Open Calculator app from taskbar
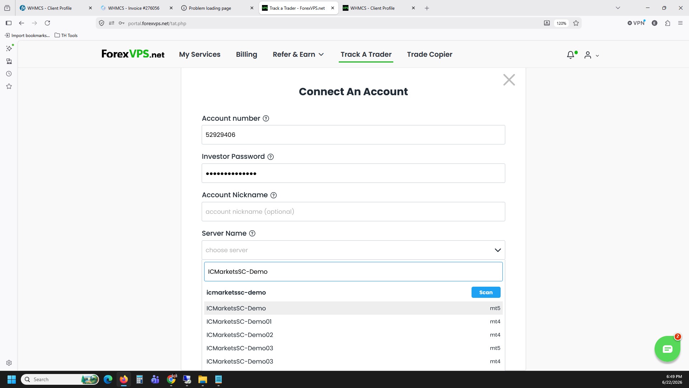Viewport: 689px width, 388px height. point(140,379)
